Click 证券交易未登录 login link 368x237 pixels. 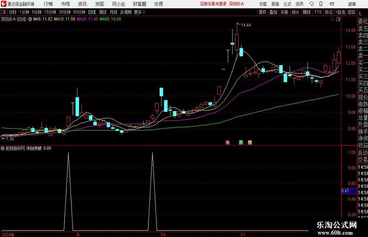(x=213, y=4)
